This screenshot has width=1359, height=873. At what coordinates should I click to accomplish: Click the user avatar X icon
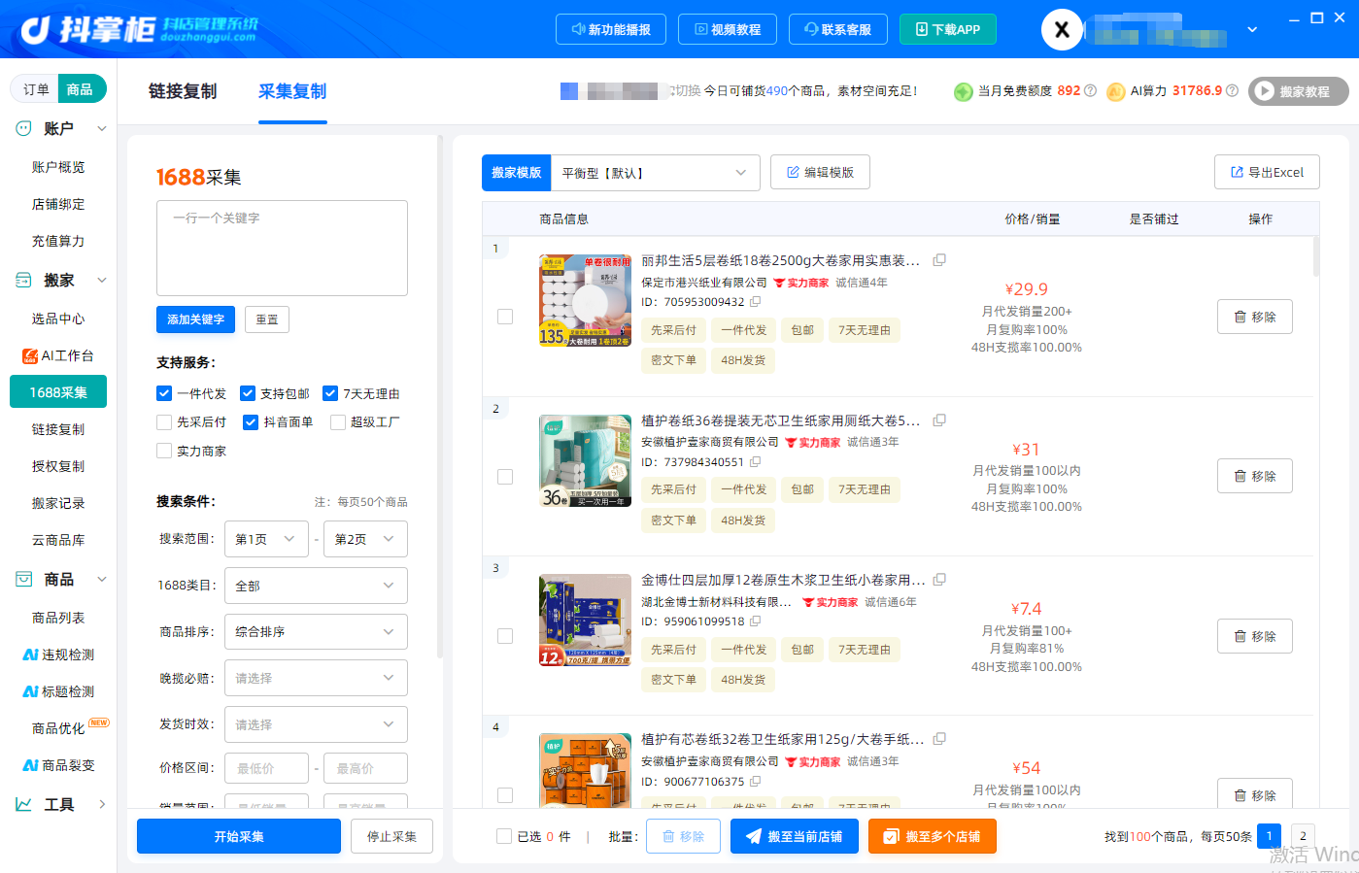click(x=1062, y=29)
